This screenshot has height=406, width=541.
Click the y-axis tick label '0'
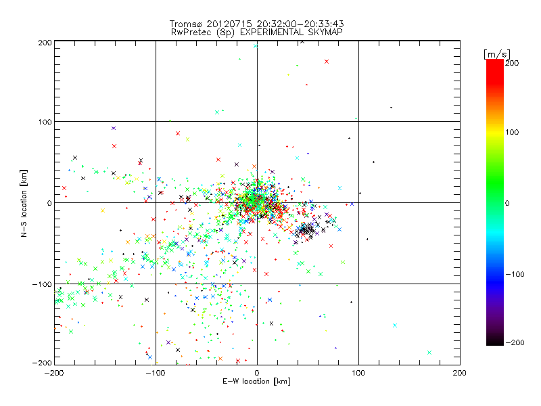coord(49,203)
